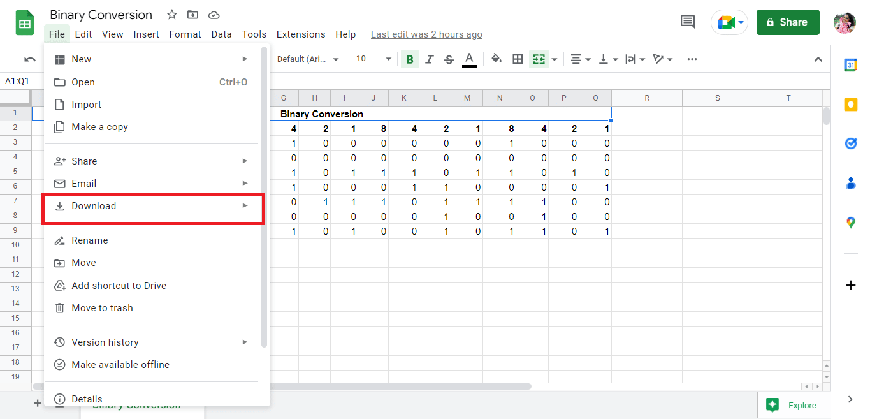The image size is (870, 419).
Task: Click the merge cells button
Action: 539,59
